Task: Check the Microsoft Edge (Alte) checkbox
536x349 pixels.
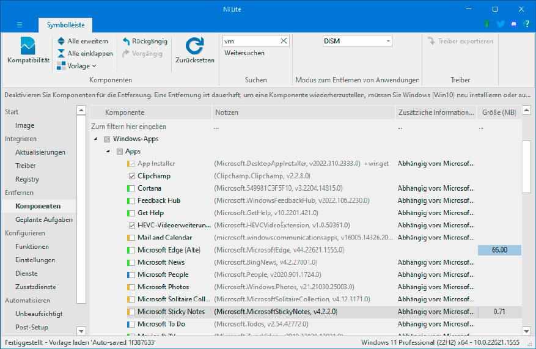Action: pos(131,250)
